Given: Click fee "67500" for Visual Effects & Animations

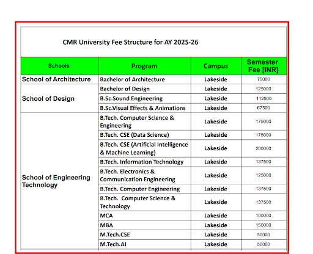Looking at the screenshot, I should [x=263, y=108].
